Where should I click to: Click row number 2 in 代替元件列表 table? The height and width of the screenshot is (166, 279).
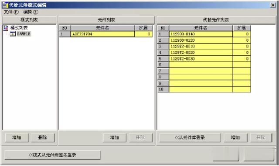tap(163, 40)
